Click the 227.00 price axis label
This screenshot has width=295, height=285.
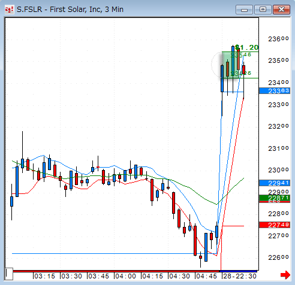tap(278, 236)
